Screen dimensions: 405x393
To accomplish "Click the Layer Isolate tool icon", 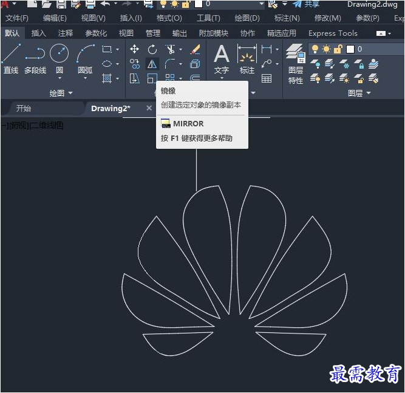I will click(330, 64).
